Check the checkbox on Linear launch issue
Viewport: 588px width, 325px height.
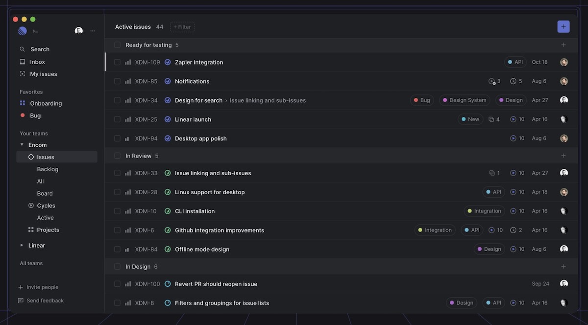(x=118, y=119)
